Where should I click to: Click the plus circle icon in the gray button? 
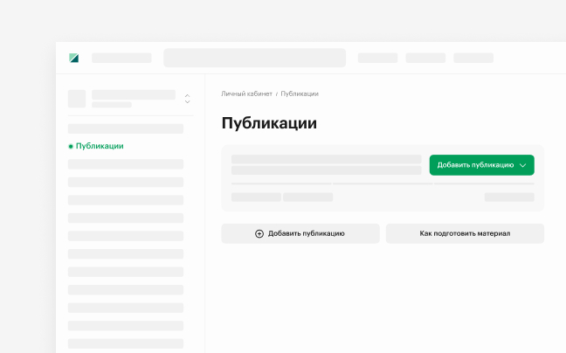259,233
